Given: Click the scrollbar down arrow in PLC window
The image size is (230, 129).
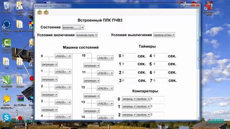Looking at the screenshot, I should (x=198, y=118).
